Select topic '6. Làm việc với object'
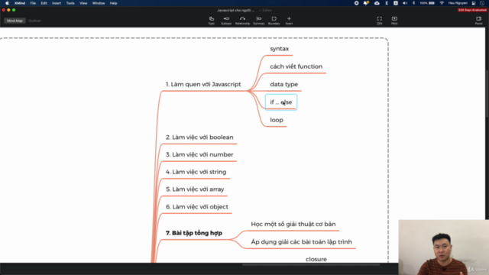This screenshot has width=489, height=275. click(x=197, y=207)
